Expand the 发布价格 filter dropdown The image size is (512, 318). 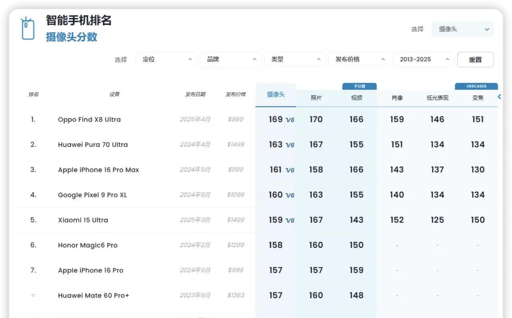click(359, 60)
